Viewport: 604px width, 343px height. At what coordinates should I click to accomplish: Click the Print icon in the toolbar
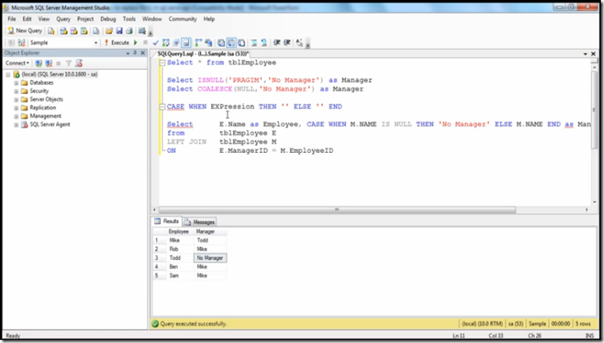coord(129,31)
